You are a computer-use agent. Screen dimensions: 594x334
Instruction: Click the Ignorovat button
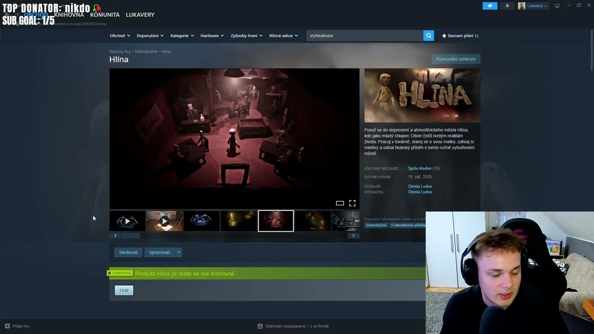pos(160,252)
